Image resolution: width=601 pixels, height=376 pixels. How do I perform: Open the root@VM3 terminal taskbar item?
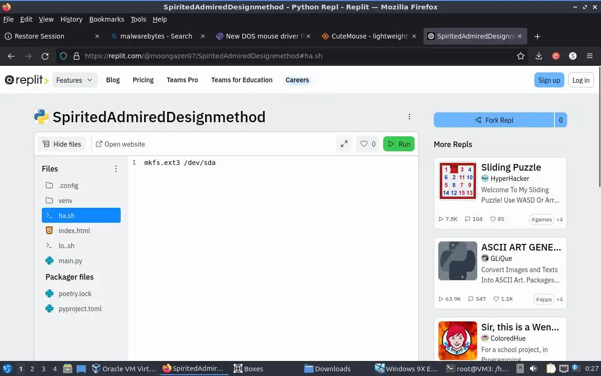pyautogui.click(x=478, y=369)
